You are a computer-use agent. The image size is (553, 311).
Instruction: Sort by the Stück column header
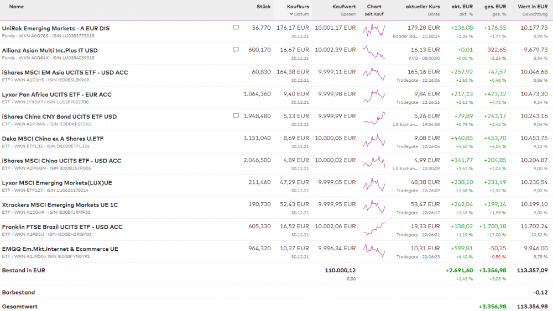(264, 7)
